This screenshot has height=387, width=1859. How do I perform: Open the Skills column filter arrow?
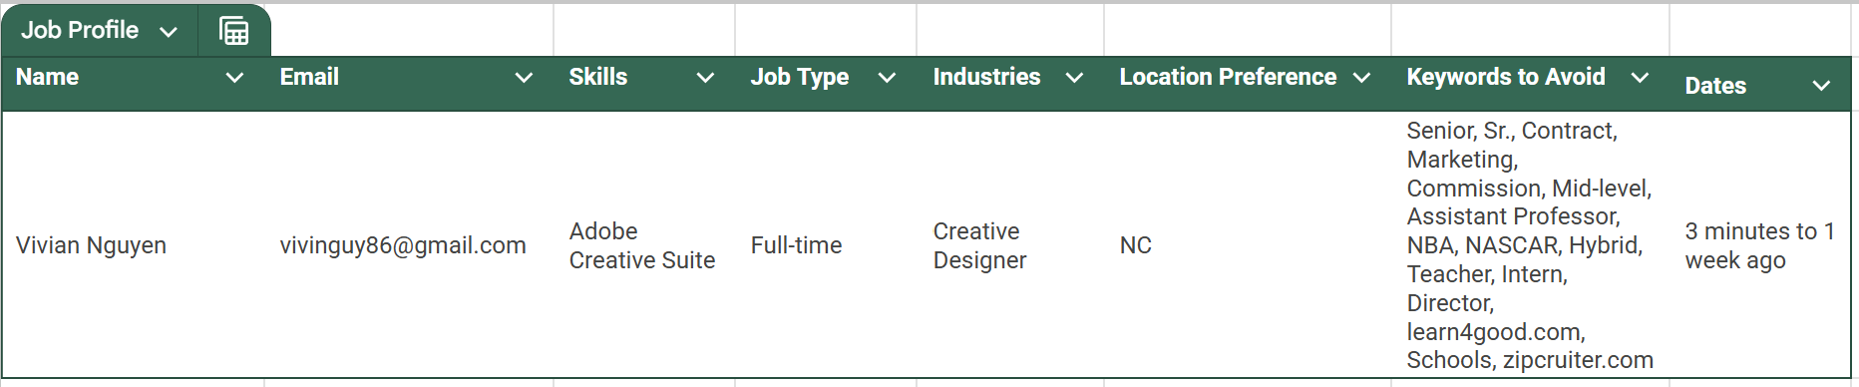705,78
